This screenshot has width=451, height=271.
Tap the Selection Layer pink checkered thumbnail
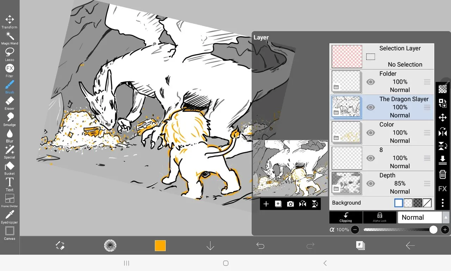coord(347,56)
